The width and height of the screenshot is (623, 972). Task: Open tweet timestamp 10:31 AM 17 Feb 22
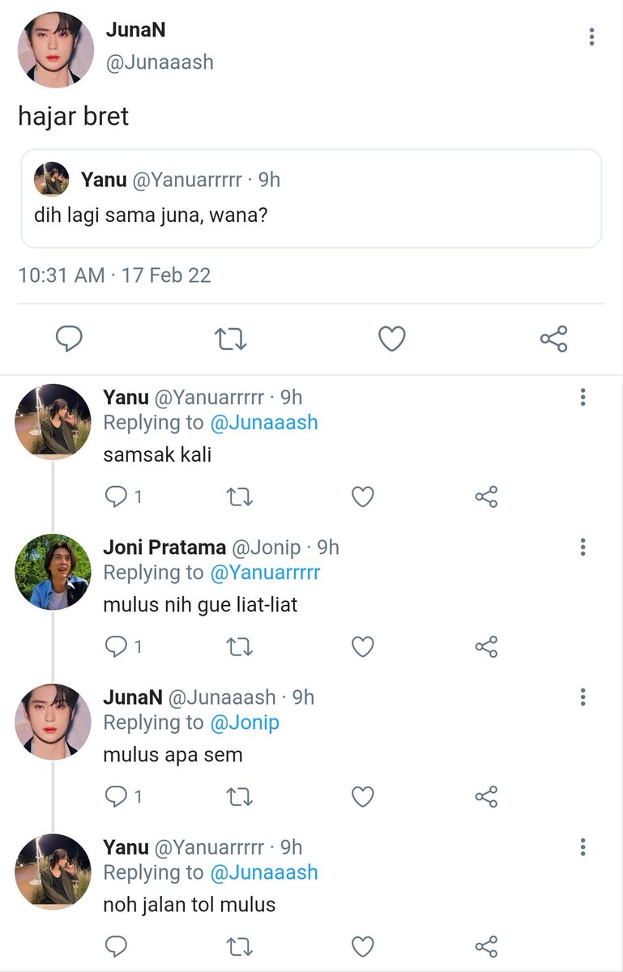[114, 275]
